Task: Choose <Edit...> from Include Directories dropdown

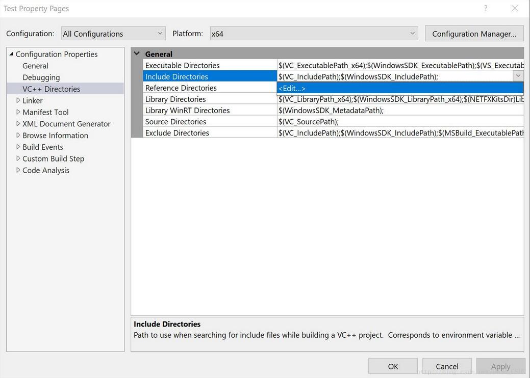Action: [400, 88]
